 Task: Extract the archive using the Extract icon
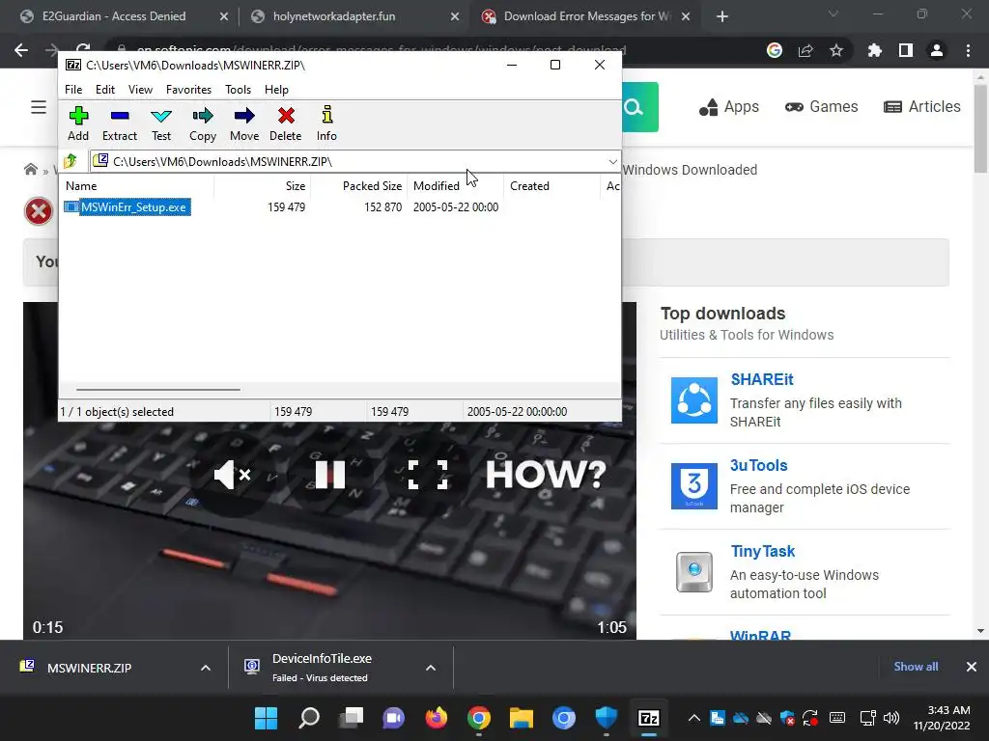pyautogui.click(x=119, y=123)
